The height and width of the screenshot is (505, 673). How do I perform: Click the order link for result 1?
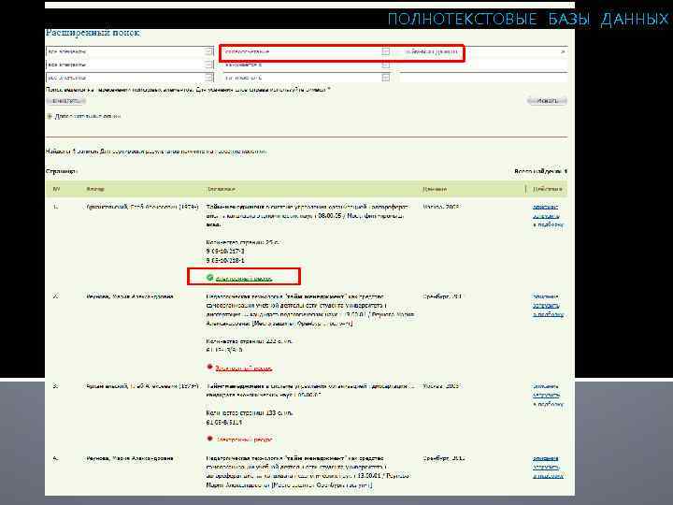click(546, 216)
